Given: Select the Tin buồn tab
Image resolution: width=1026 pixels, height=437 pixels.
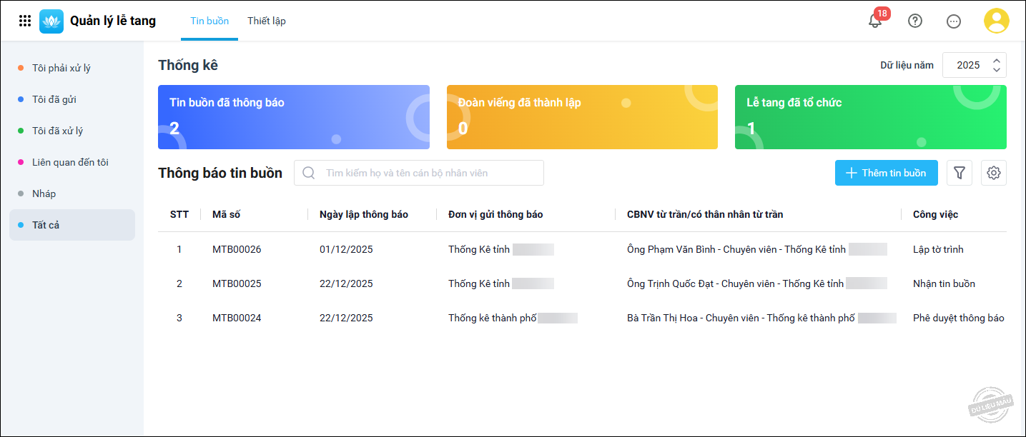Looking at the screenshot, I should tap(209, 21).
